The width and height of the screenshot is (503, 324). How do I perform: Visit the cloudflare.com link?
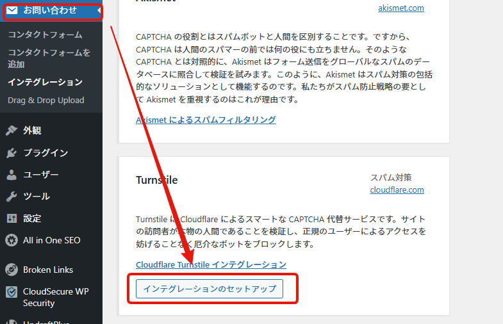tap(397, 190)
